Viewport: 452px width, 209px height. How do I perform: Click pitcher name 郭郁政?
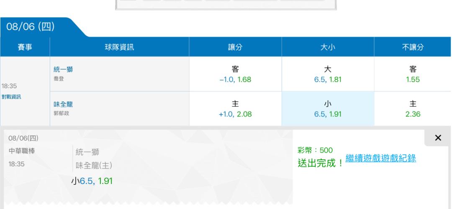pyautogui.click(x=62, y=113)
